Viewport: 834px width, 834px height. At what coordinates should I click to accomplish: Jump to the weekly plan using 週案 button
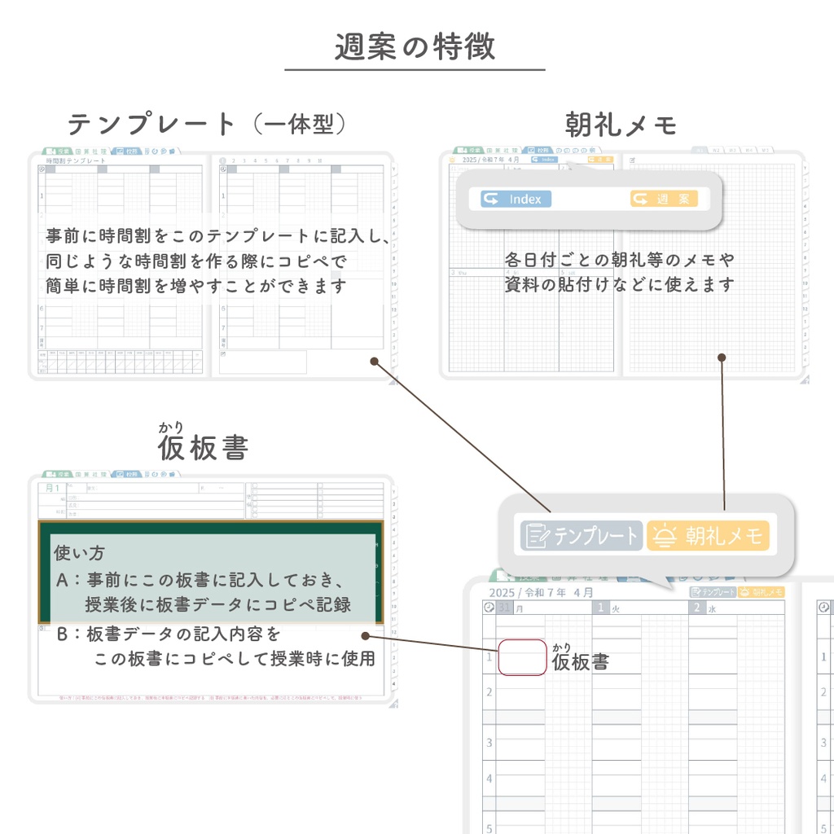[x=665, y=198]
